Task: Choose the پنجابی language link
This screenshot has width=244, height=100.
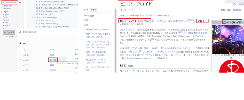Action: pos(26,65)
